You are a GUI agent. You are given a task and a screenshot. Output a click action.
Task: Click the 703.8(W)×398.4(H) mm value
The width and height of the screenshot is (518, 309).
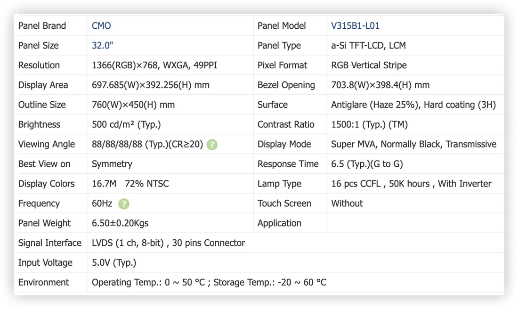point(380,85)
